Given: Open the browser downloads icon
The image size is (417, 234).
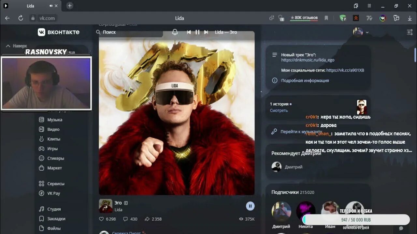Looking at the screenshot, I should point(410,18).
